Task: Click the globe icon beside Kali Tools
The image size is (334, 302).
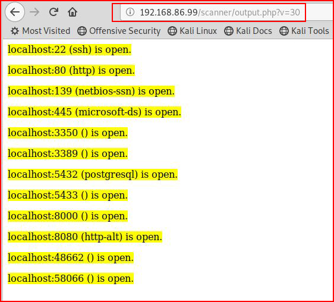Action: (284, 31)
